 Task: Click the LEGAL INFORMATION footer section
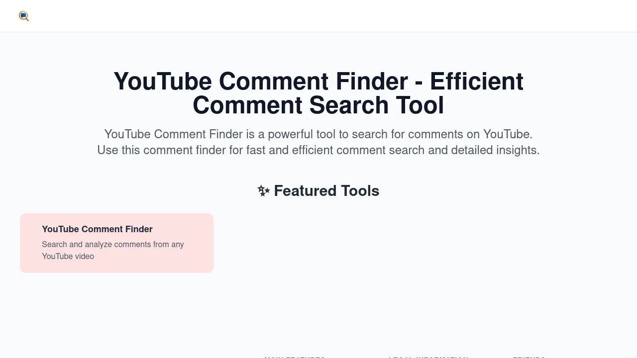point(427,357)
